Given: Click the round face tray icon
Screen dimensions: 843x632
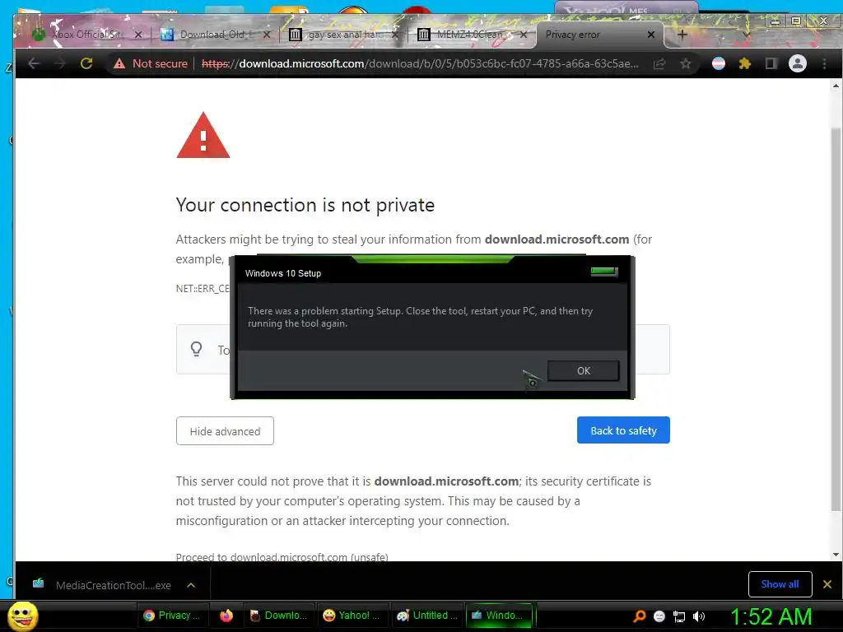Looking at the screenshot, I should point(659,616).
